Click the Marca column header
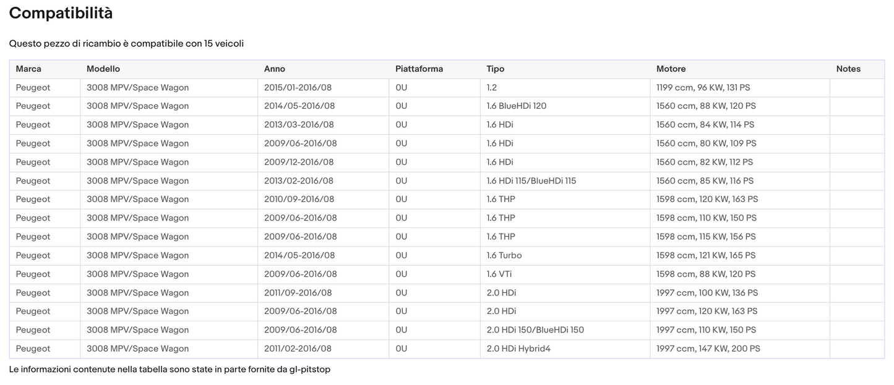This screenshot has height=385, width=894. coord(28,69)
